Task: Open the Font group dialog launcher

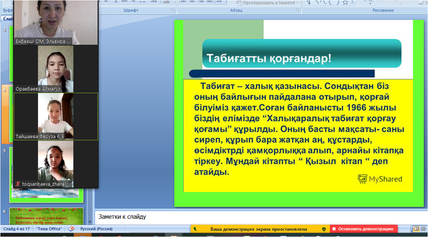Action: (x=173, y=10)
